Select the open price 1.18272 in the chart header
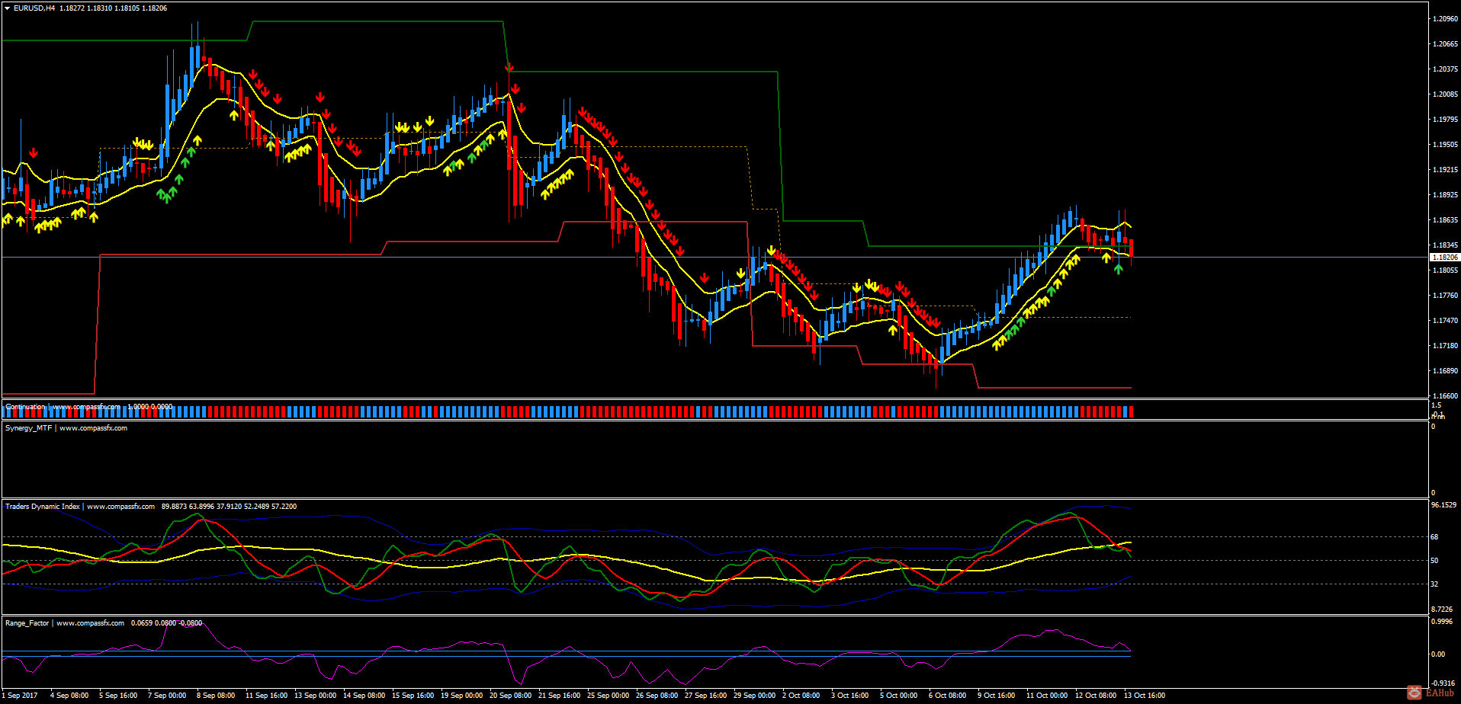Image resolution: width=1461 pixels, height=704 pixels. 72,8
